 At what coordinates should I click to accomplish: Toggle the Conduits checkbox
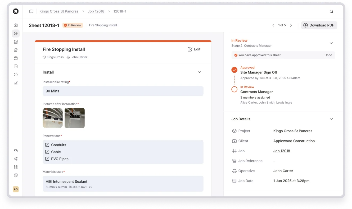pyautogui.click(x=47, y=145)
